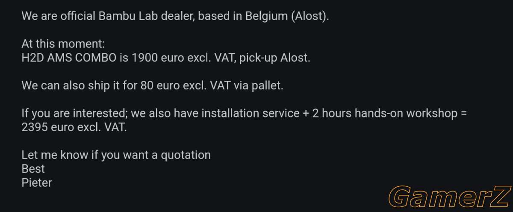Image resolution: width=513 pixels, height=212 pixels.
Task: Click the '2395 euro excl. VAT.' line
Action: point(74,127)
